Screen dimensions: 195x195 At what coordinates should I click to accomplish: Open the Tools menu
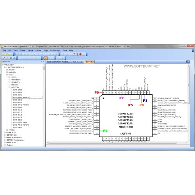(x=65, y=50)
